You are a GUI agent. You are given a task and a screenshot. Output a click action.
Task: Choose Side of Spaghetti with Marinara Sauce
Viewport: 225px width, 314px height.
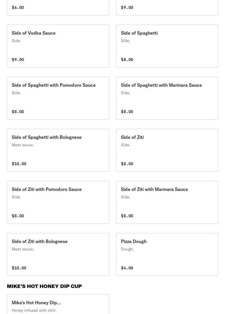pos(167,98)
